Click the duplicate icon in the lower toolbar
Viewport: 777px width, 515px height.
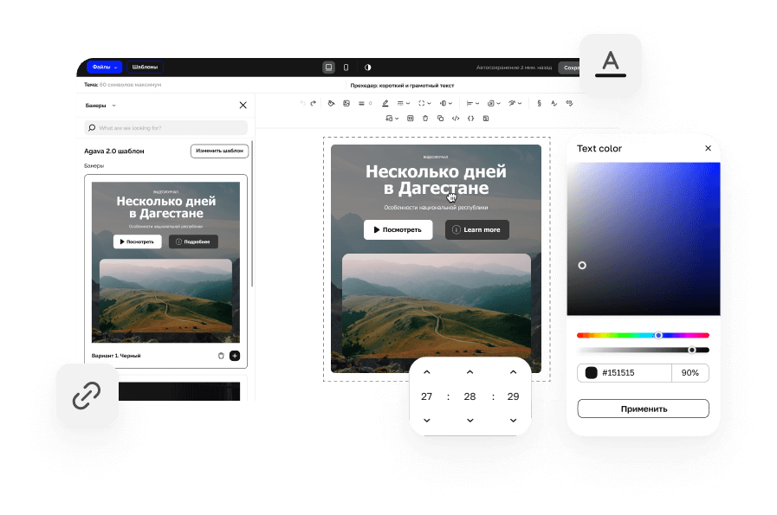[440, 119]
